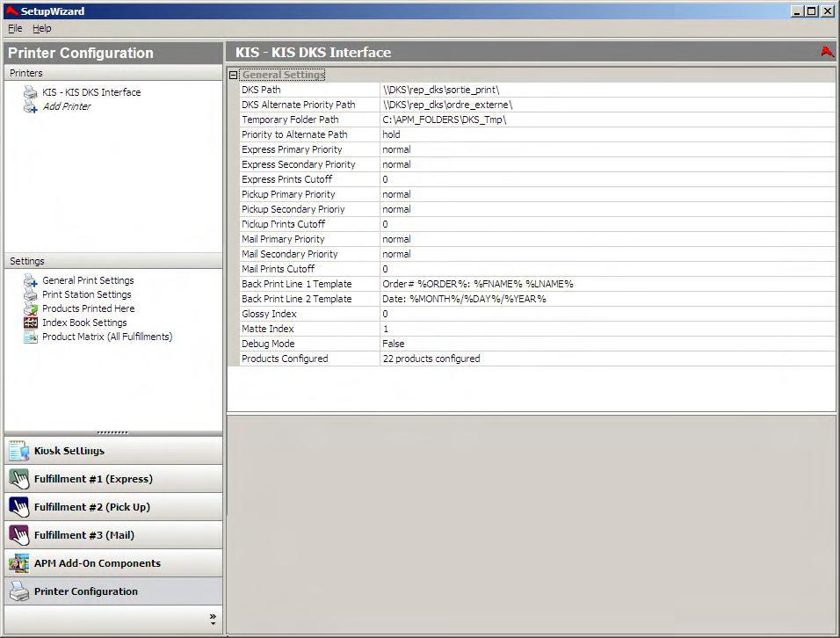840x638 pixels.
Task: Click the Mail Secondary Priority value
Action: (607, 254)
